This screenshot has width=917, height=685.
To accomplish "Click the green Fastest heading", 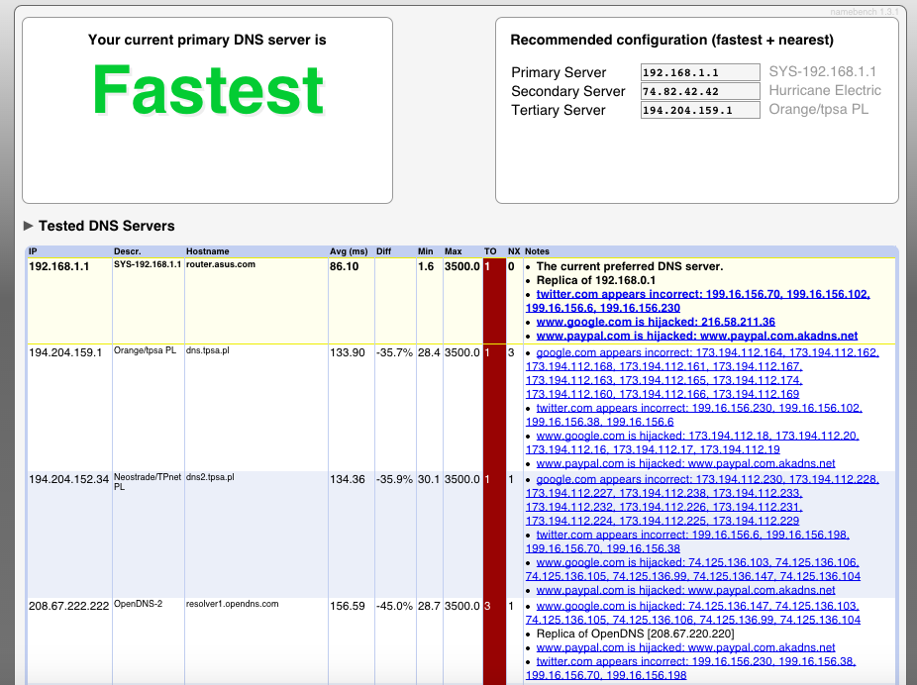I will coord(208,90).
